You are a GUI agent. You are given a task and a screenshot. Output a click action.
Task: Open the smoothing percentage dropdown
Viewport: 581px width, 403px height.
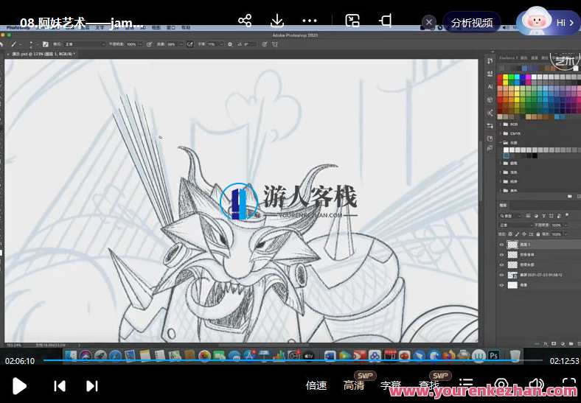coord(221,44)
